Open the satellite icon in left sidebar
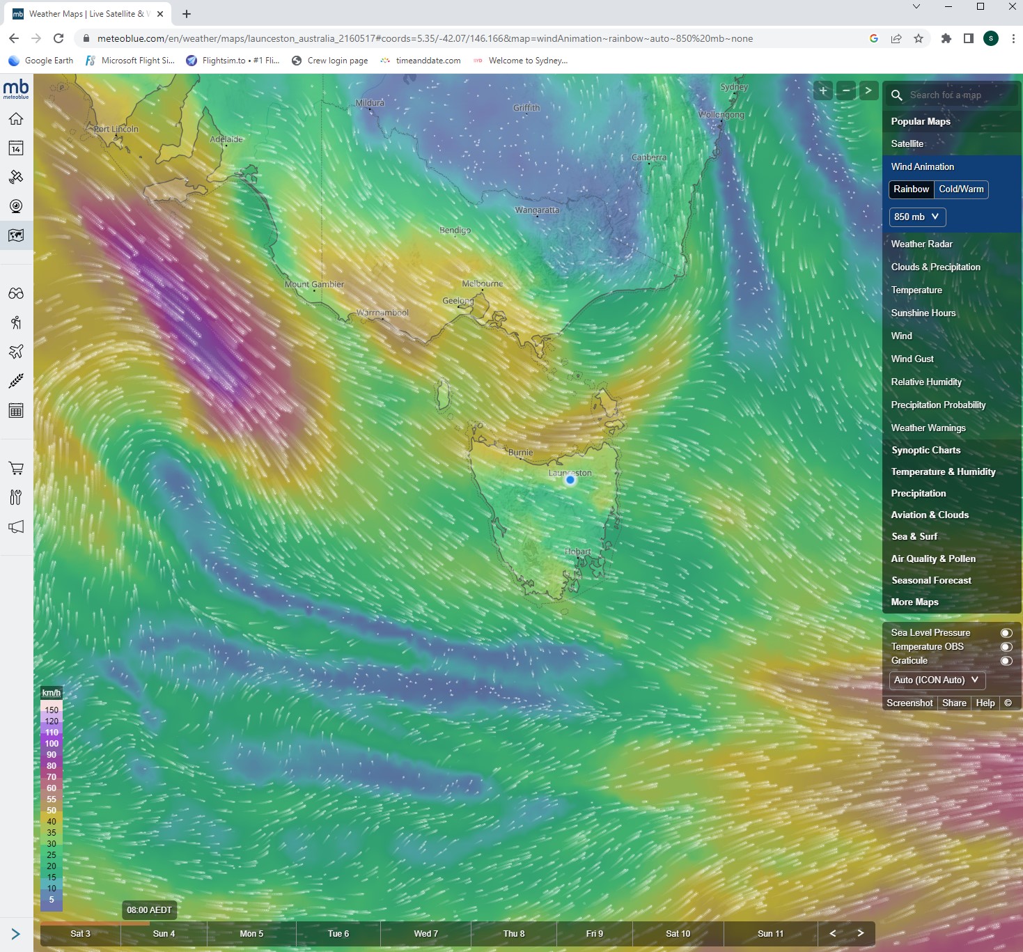 pos(17,177)
